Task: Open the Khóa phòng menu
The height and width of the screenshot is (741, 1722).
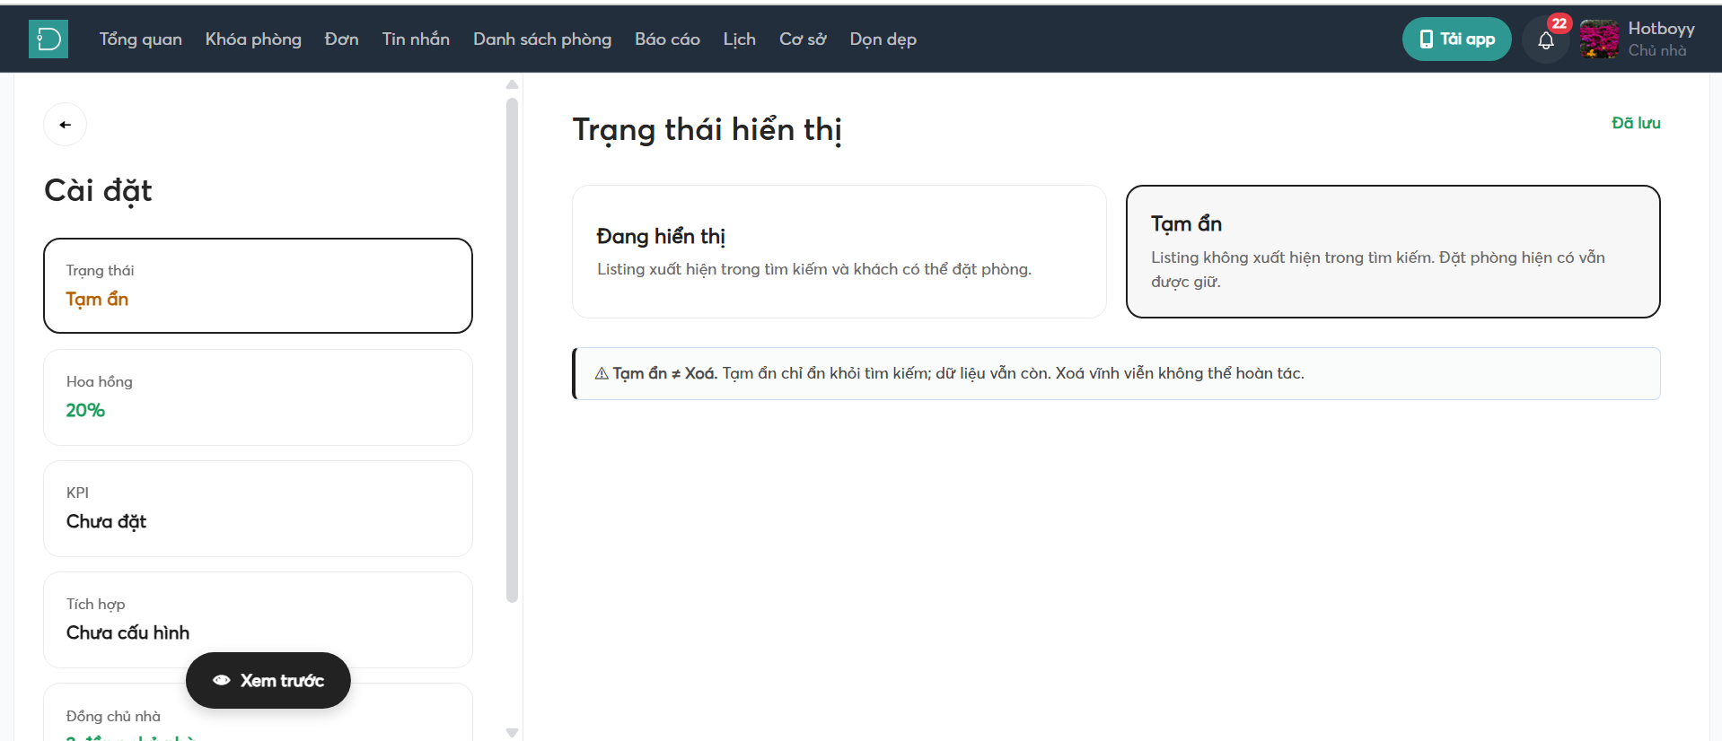Action: point(253,39)
